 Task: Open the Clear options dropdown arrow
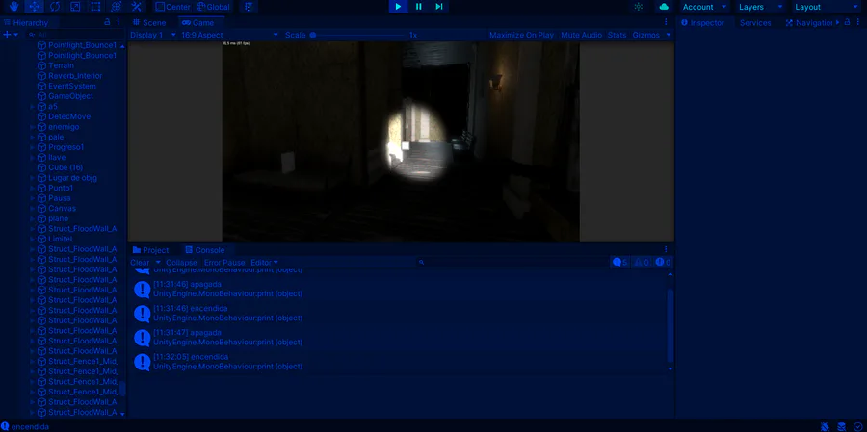pos(158,263)
